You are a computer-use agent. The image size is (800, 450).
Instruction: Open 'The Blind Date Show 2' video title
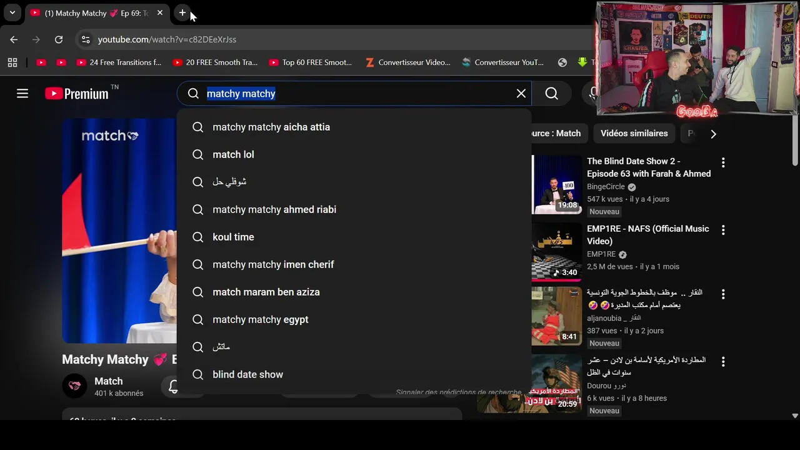[649, 167]
